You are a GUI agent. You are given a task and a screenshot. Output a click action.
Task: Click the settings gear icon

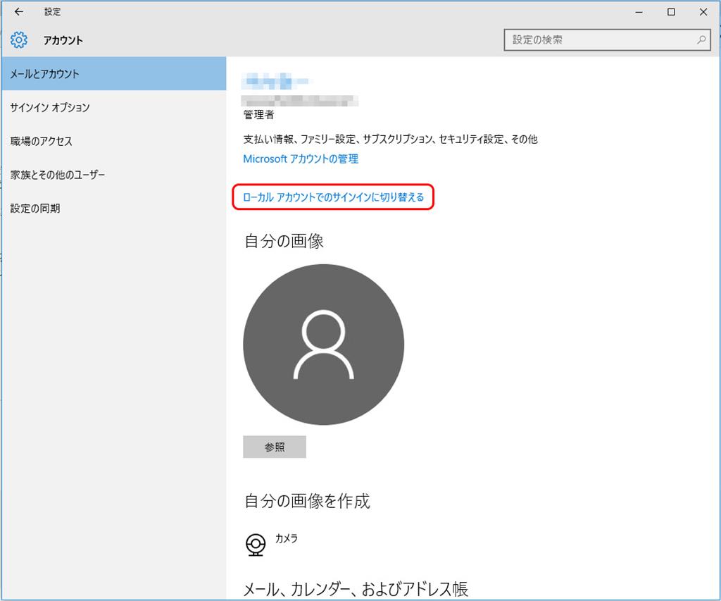19,40
